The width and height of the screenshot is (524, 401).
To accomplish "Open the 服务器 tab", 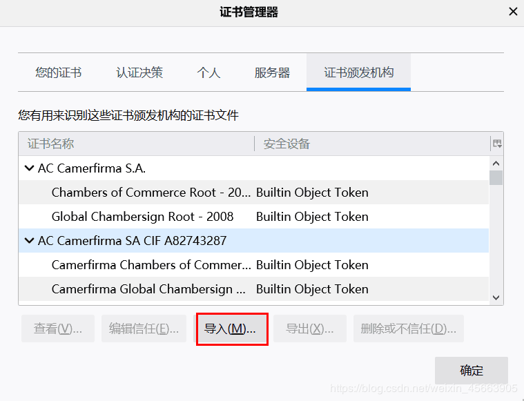I will pyautogui.click(x=272, y=72).
